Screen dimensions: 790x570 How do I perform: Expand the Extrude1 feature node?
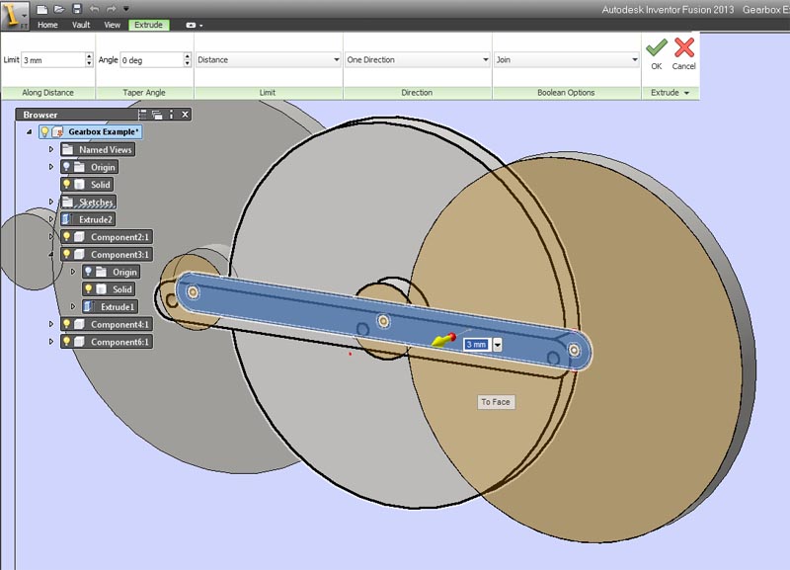tap(72, 306)
